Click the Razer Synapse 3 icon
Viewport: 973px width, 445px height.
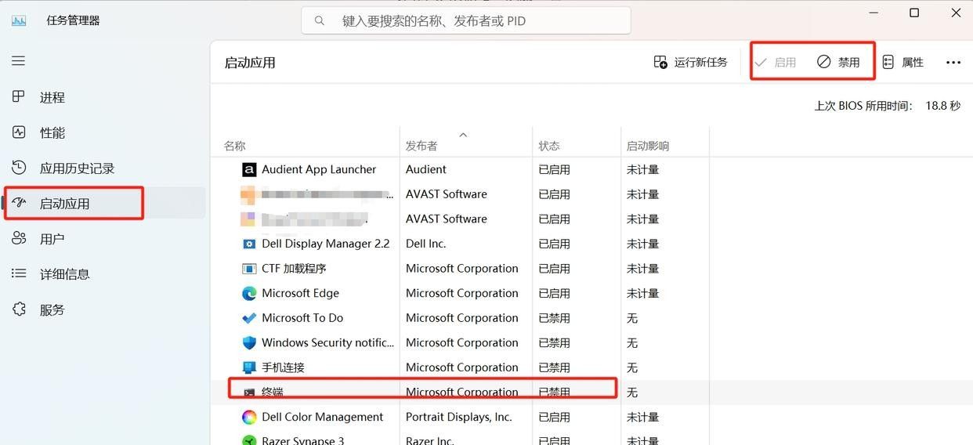pyautogui.click(x=249, y=441)
